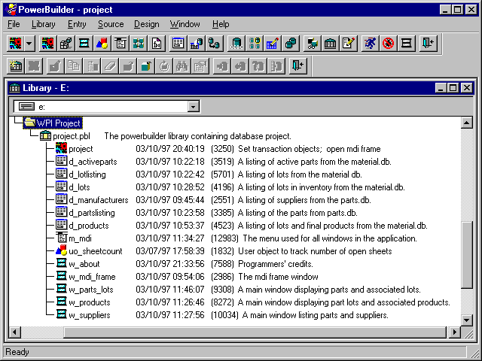Select the project.pbl library node
The width and height of the screenshot is (482, 361).
click(72, 136)
